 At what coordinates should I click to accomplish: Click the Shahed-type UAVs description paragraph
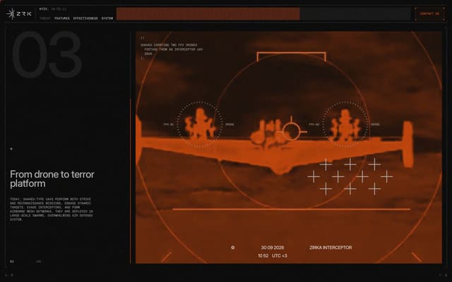[50, 209]
